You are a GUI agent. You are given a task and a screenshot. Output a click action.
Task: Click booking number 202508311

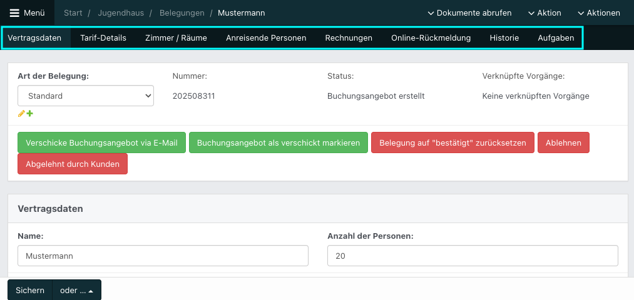[x=193, y=96]
